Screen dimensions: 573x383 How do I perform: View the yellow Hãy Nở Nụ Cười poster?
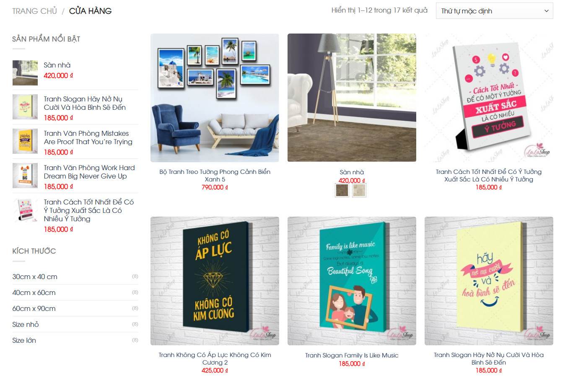489,281
